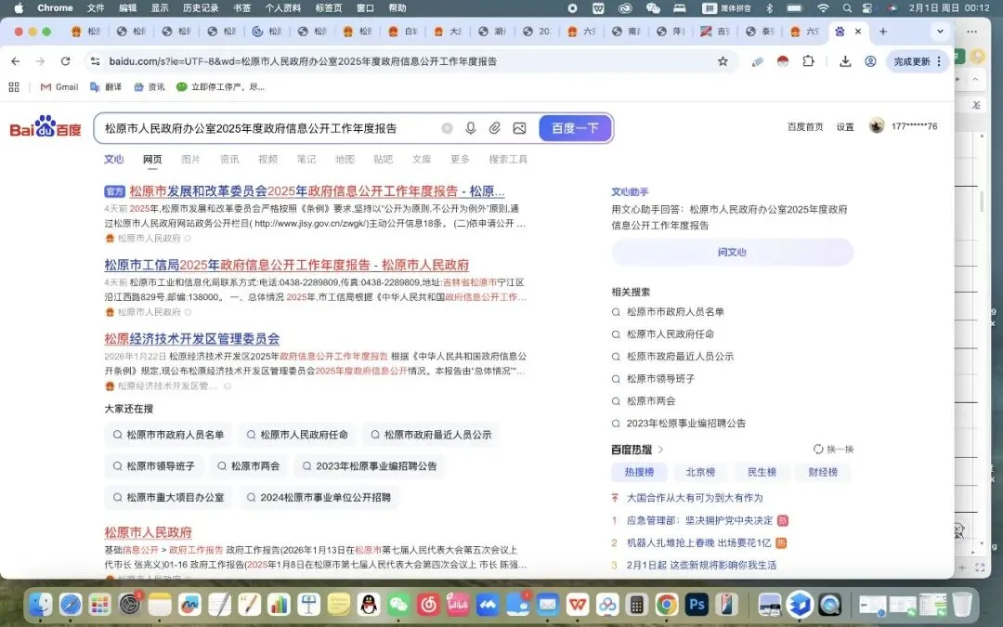
Task: Start voice search with microphone icon
Action: (x=471, y=128)
